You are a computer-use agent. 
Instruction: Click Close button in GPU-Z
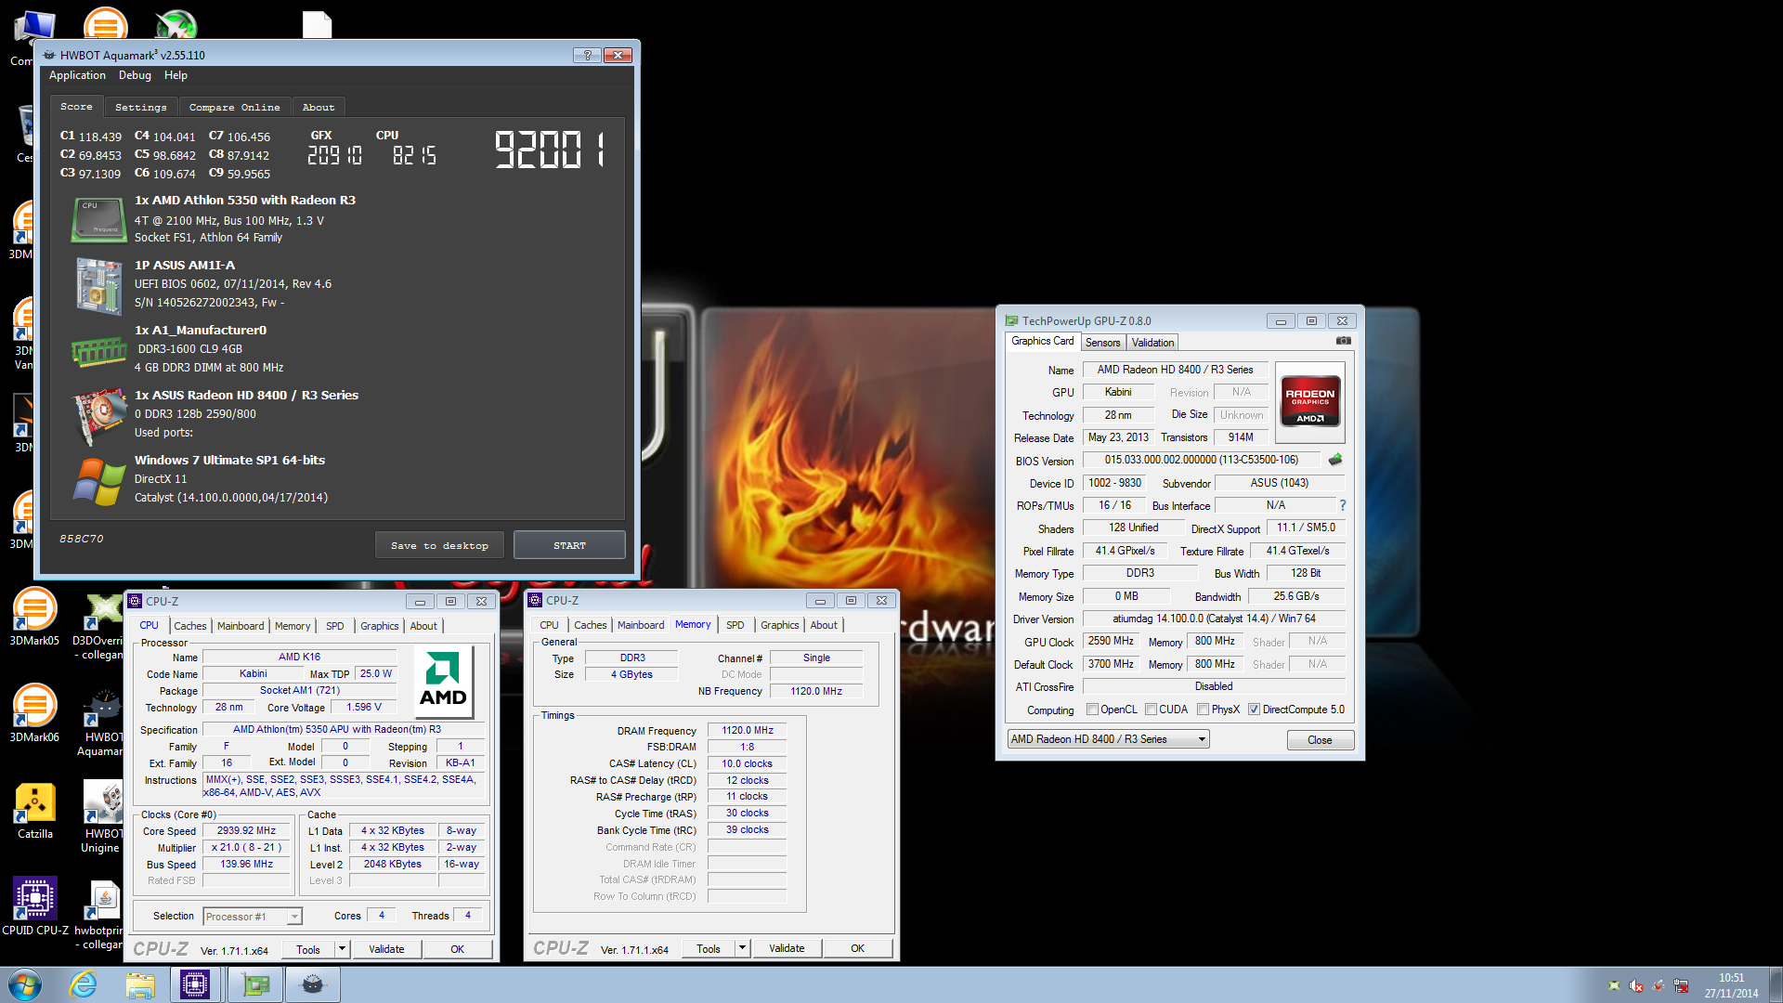tap(1320, 740)
